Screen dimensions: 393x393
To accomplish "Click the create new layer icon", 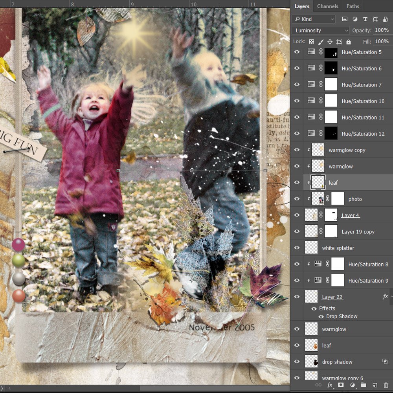I will (375, 385).
